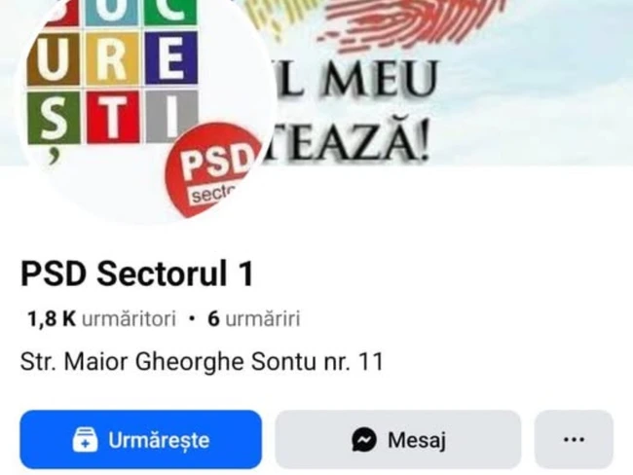
Task: Open address Str. Maior Gheorghe Sontu
Action: [x=202, y=361]
